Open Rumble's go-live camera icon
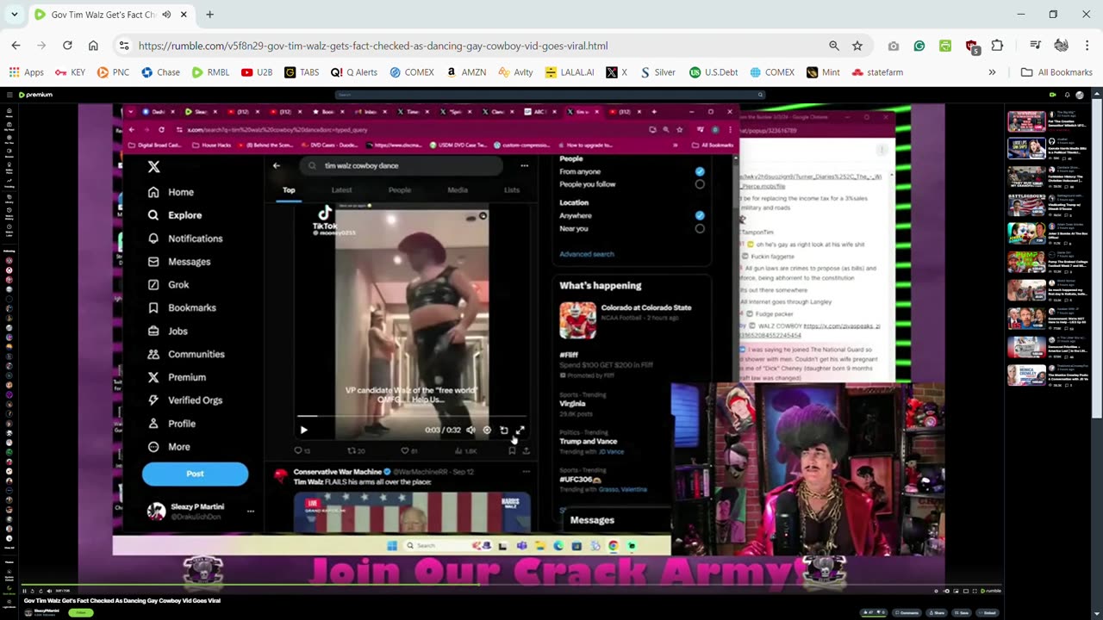The image size is (1103, 620). tap(1052, 95)
